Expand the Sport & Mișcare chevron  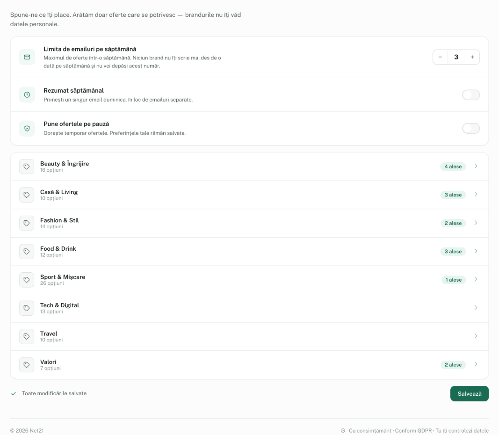coord(476,279)
